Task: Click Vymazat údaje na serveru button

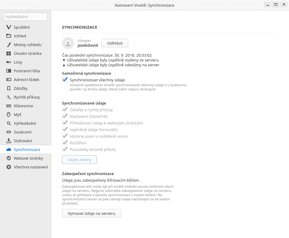Action: (92, 213)
